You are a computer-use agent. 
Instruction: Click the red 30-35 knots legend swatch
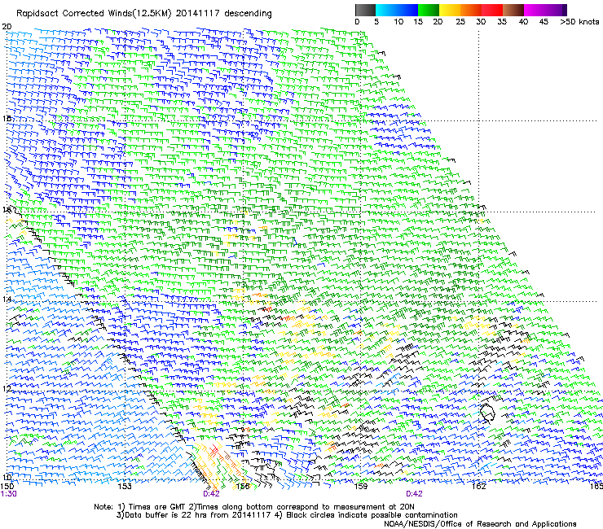pyautogui.click(x=492, y=10)
